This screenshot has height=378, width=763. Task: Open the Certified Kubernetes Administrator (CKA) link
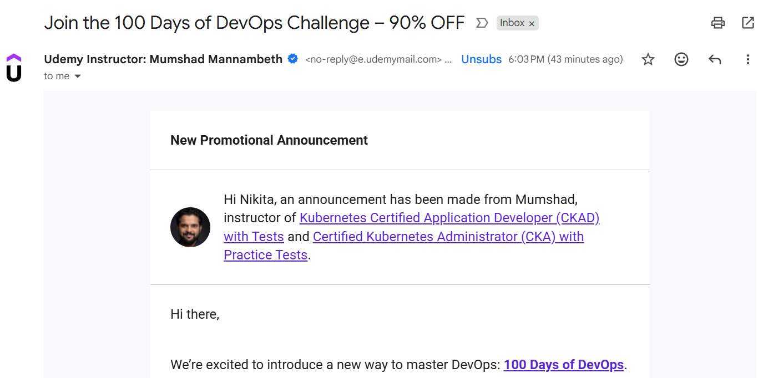tap(448, 237)
